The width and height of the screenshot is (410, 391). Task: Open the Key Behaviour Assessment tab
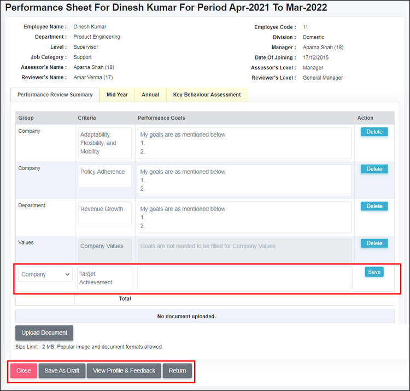tap(207, 95)
